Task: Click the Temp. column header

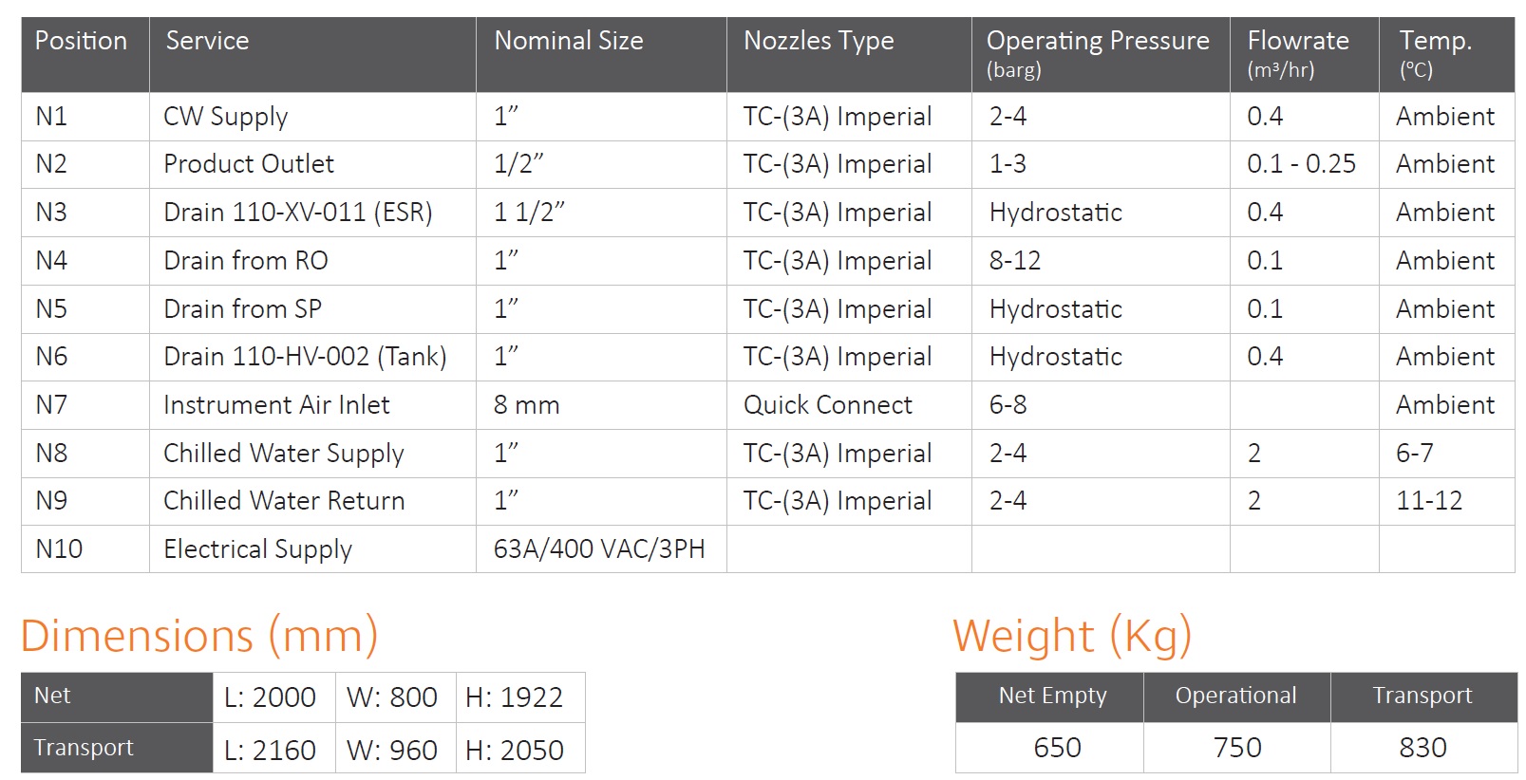Action: (1446, 54)
